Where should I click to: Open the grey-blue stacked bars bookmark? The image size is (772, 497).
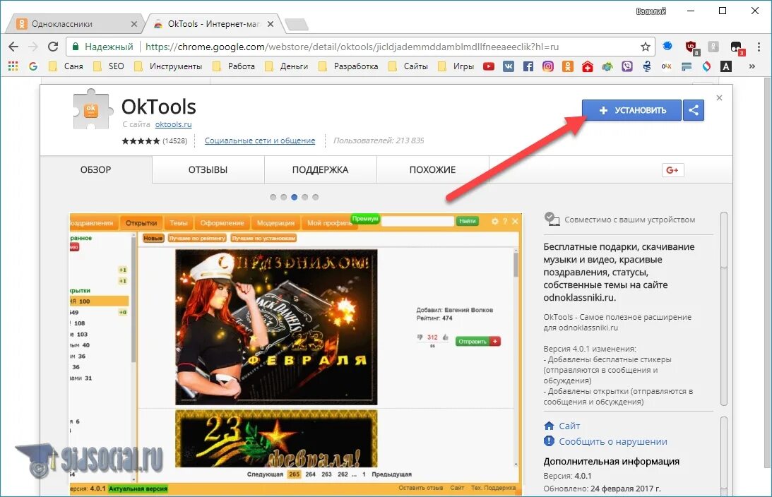[x=687, y=66]
